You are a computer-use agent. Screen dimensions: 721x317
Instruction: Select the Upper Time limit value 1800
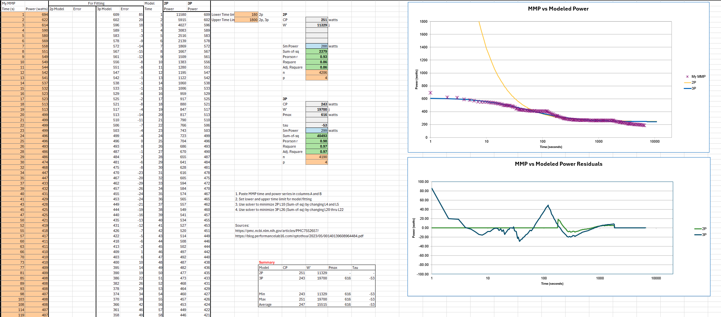[x=246, y=20]
